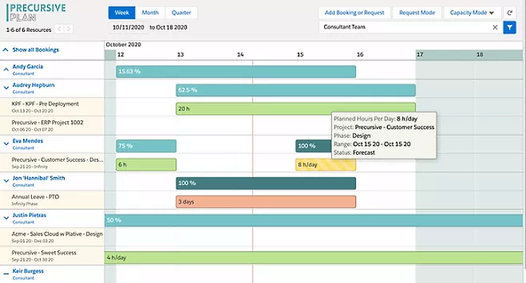Viewport: 526px width, 283px height.
Task: Switch to the Quarter view tab
Action: coord(181,13)
